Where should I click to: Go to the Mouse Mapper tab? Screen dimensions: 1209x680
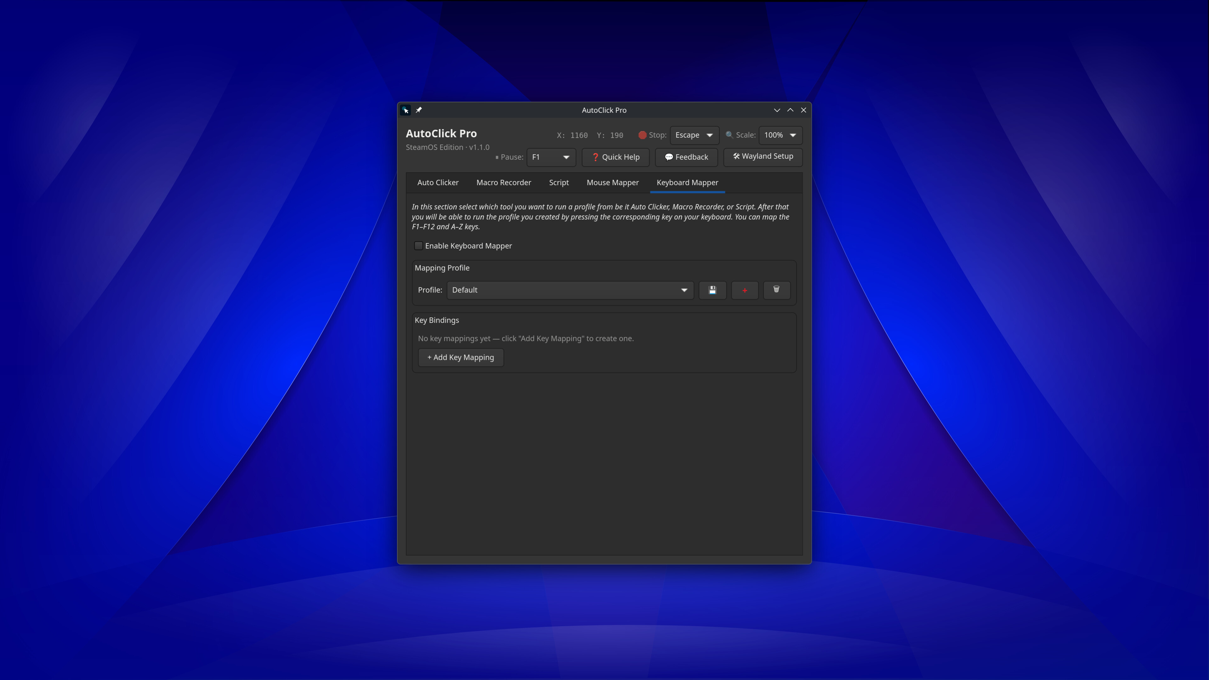point(612,183)
